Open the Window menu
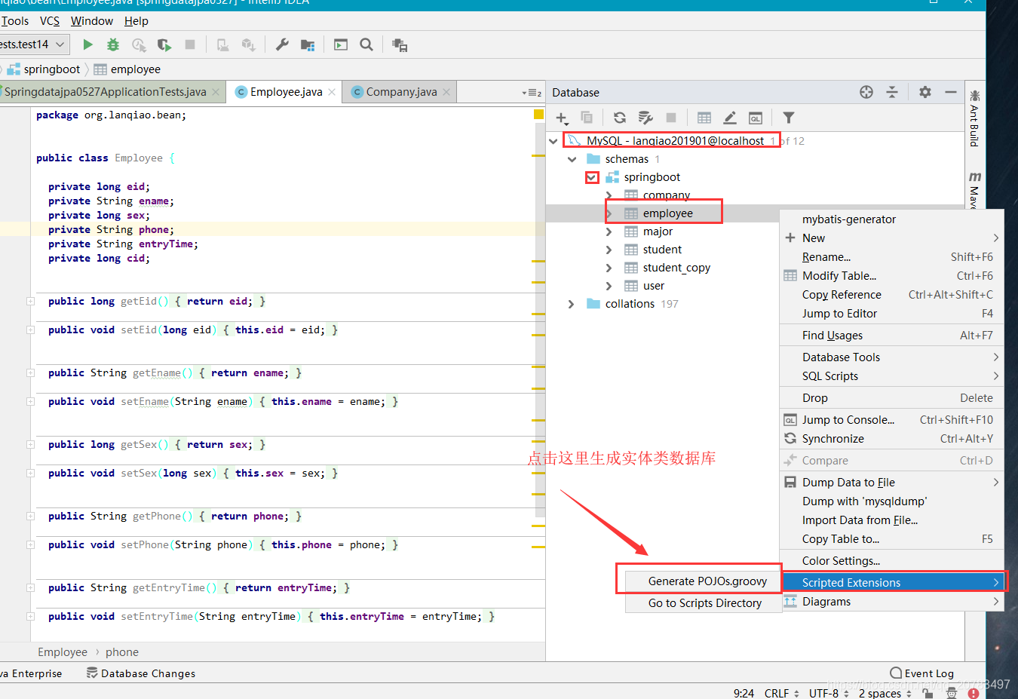This screenshot has width=1018, height=699. point(92,21)
